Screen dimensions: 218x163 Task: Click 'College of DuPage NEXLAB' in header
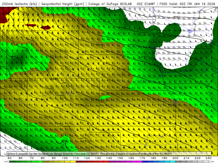(110, 4)
